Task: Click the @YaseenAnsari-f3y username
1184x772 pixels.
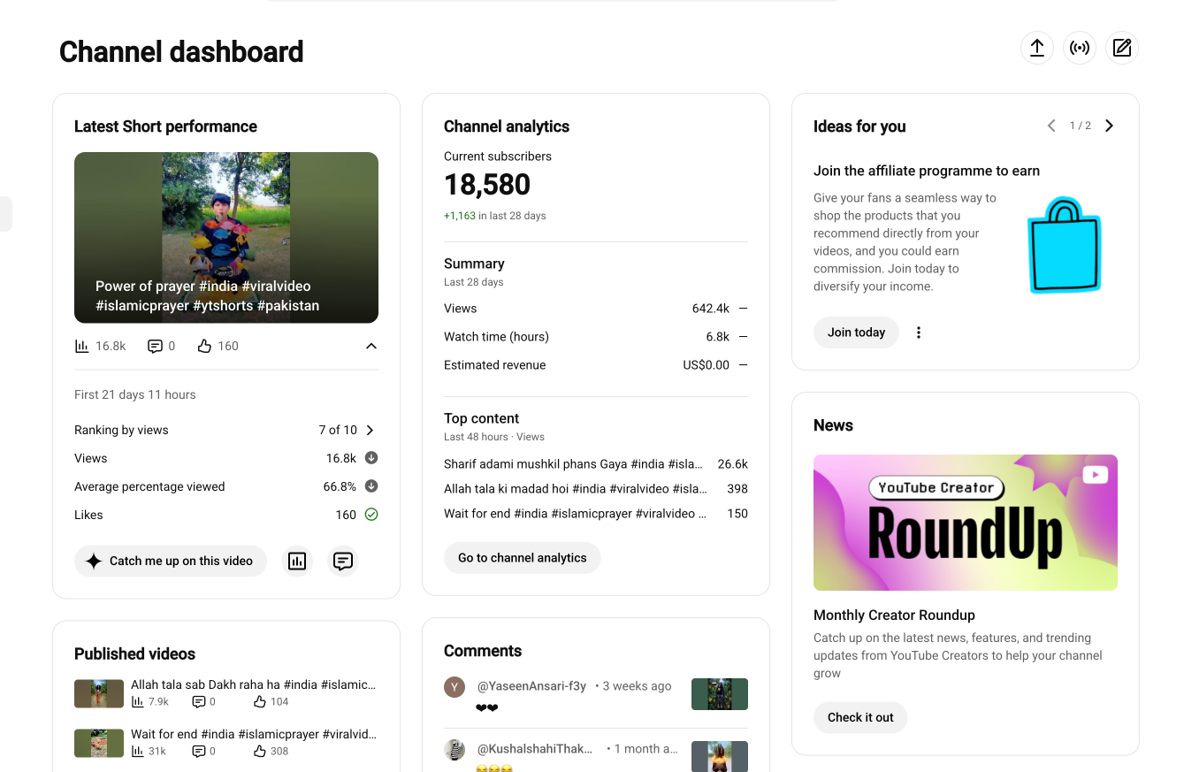Action: [531, 686]
